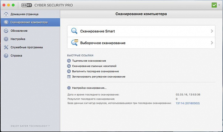Go to Служебные программы section
223x132 pixels.
[x=26, y=47]
